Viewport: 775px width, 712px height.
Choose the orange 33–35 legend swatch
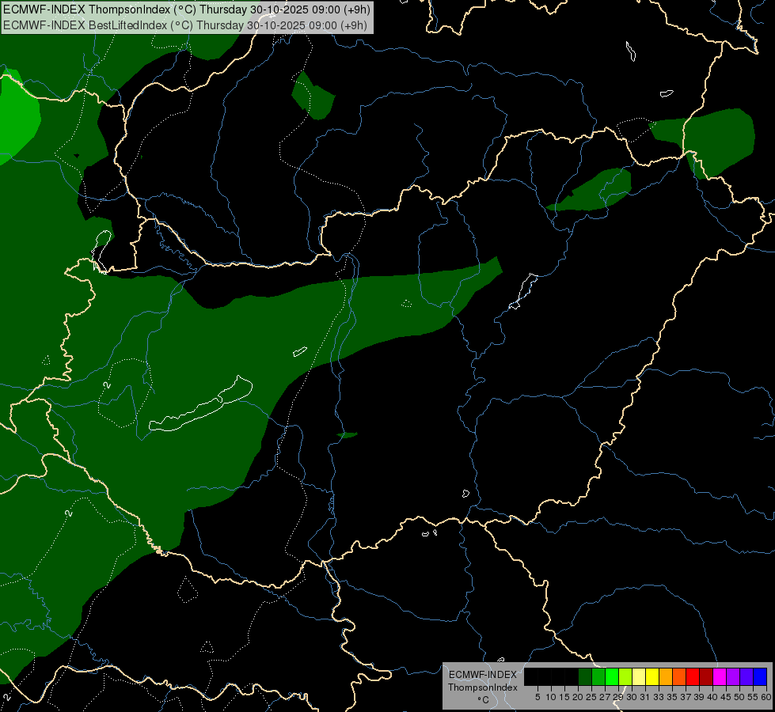tap(666, 676)
